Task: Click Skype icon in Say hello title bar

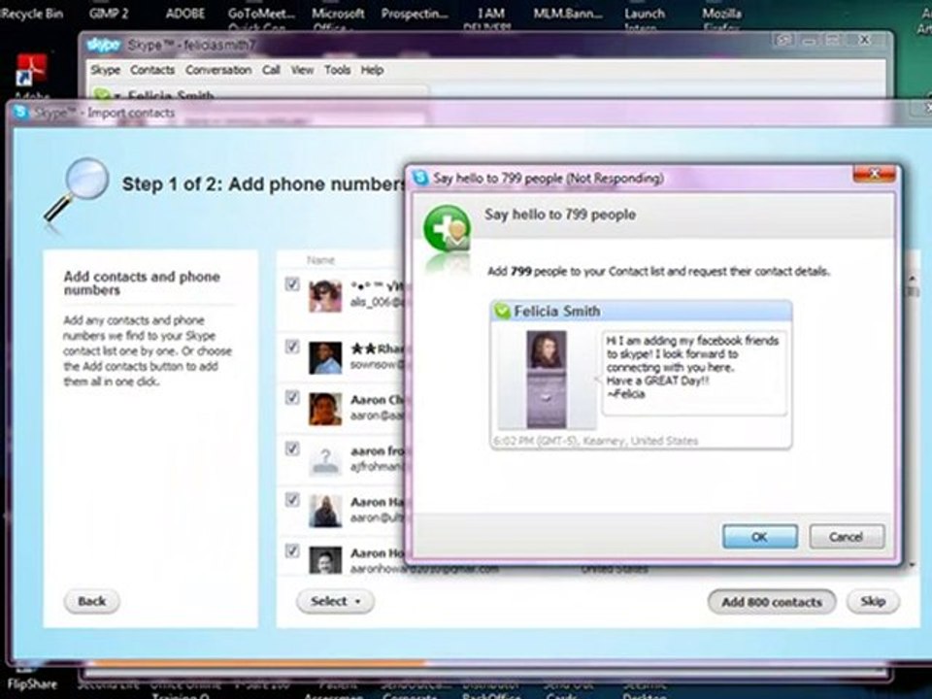Action: coord(420,178)
